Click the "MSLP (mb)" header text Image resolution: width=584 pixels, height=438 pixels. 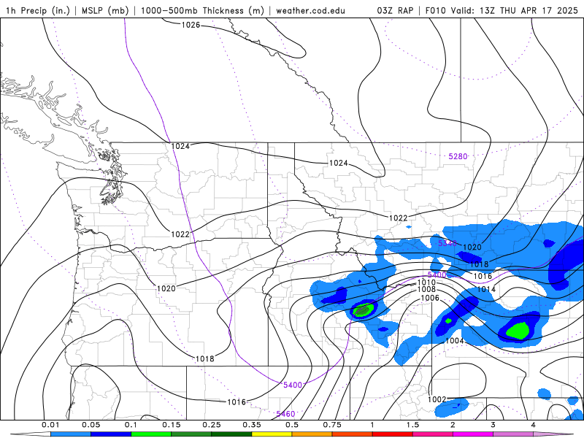pos(105,10)
